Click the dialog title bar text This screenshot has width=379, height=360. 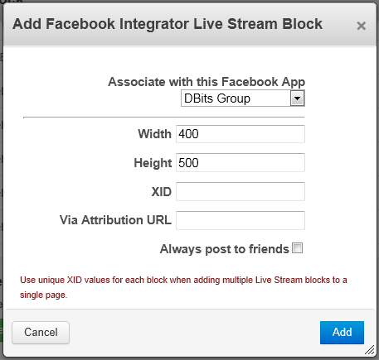[168, 24]
